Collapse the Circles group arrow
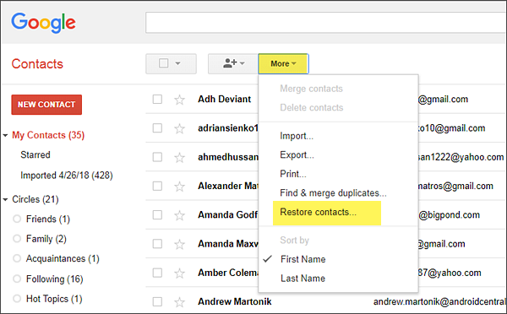The height and width of the screenshot is (314, 507). [5, 200]
